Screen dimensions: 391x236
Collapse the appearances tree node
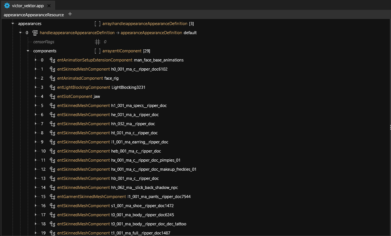click(13, 24)
